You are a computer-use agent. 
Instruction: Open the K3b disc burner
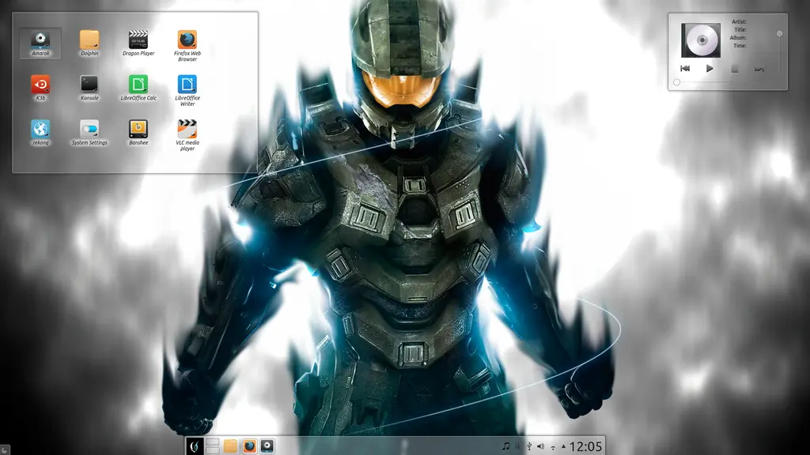pyautogui.click(x=40, y=88)
